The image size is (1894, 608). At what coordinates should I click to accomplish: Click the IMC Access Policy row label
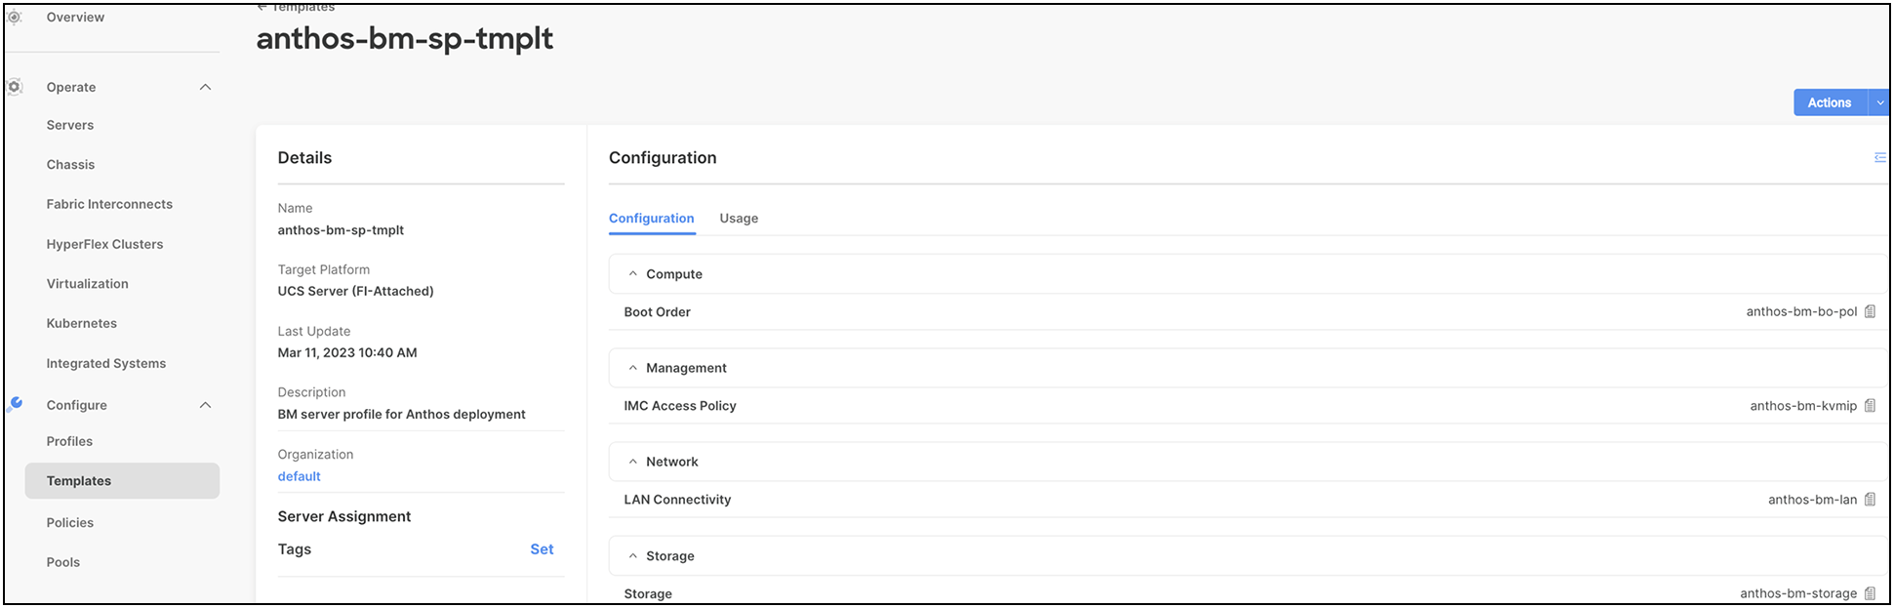(680, 406)
